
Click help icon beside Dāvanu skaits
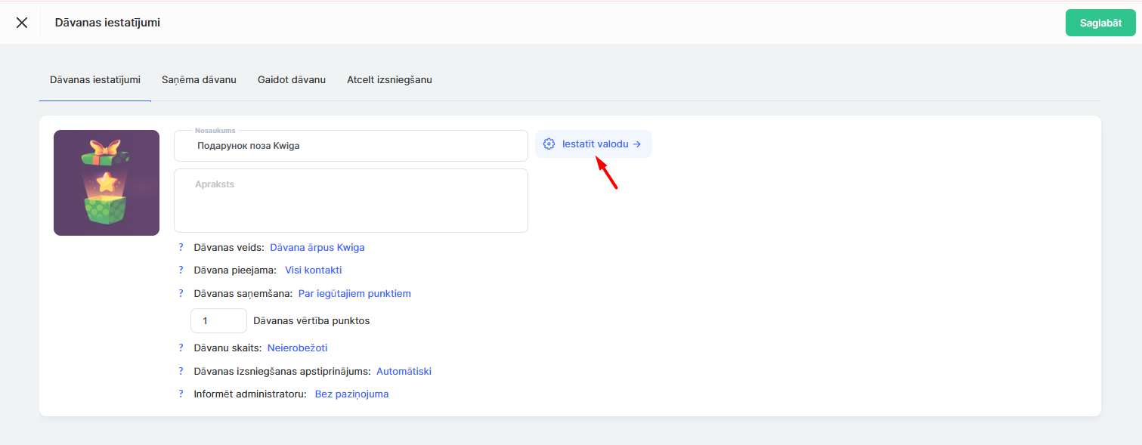[x=181, y=348]
